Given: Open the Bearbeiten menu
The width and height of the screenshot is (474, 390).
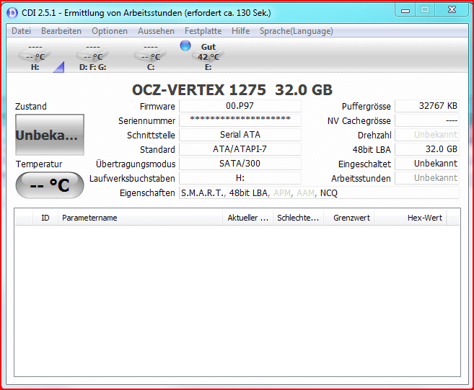Looking at the screenshot, I should pyautogui.click(x=61, y=31).
